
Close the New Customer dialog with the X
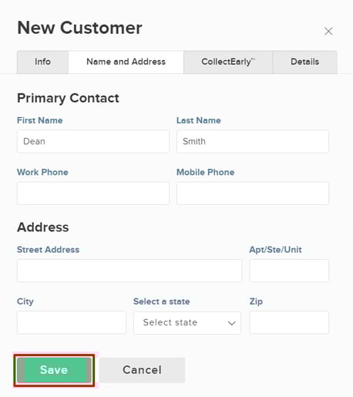328,31
